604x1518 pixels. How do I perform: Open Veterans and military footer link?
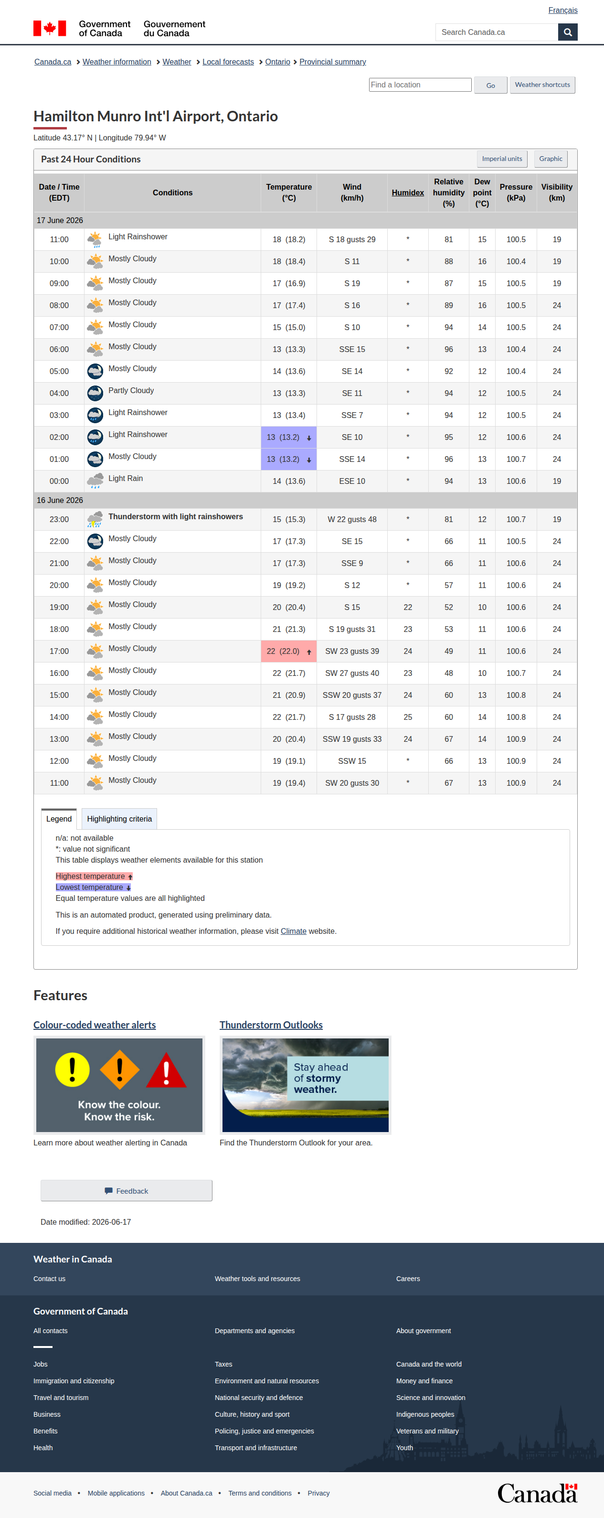pos(427,1431)
